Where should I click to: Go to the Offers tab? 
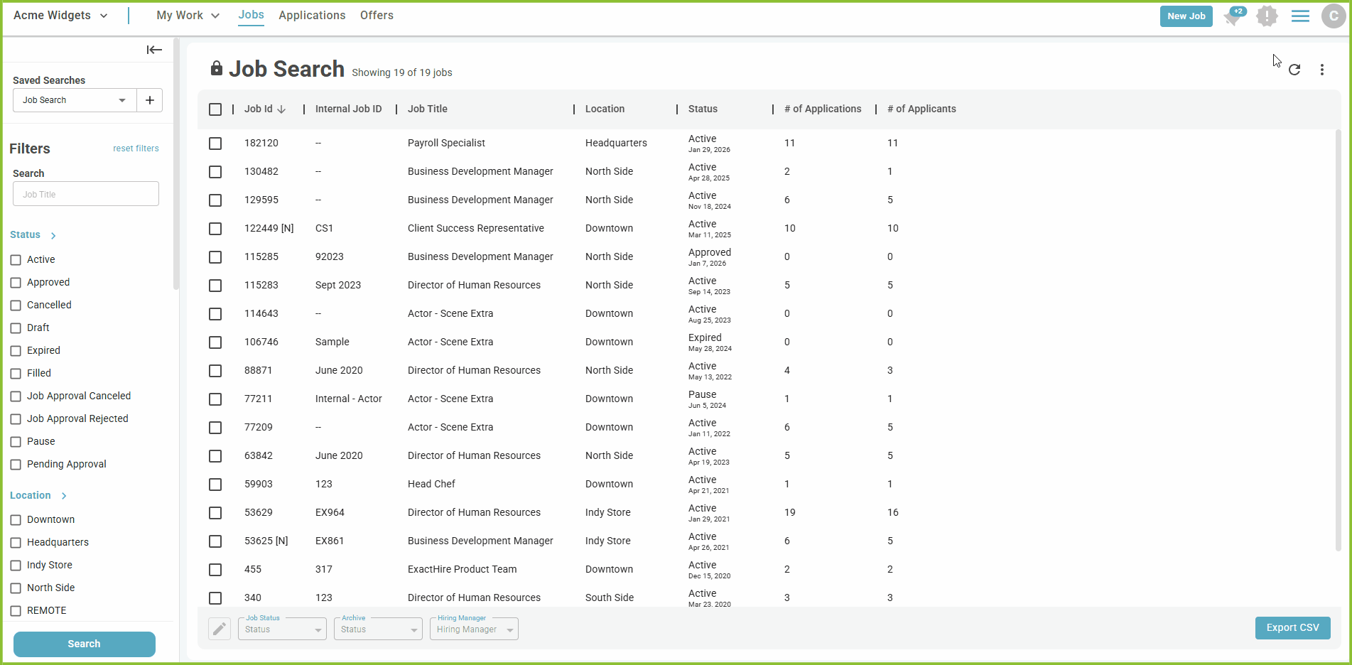tap(377, 16)
